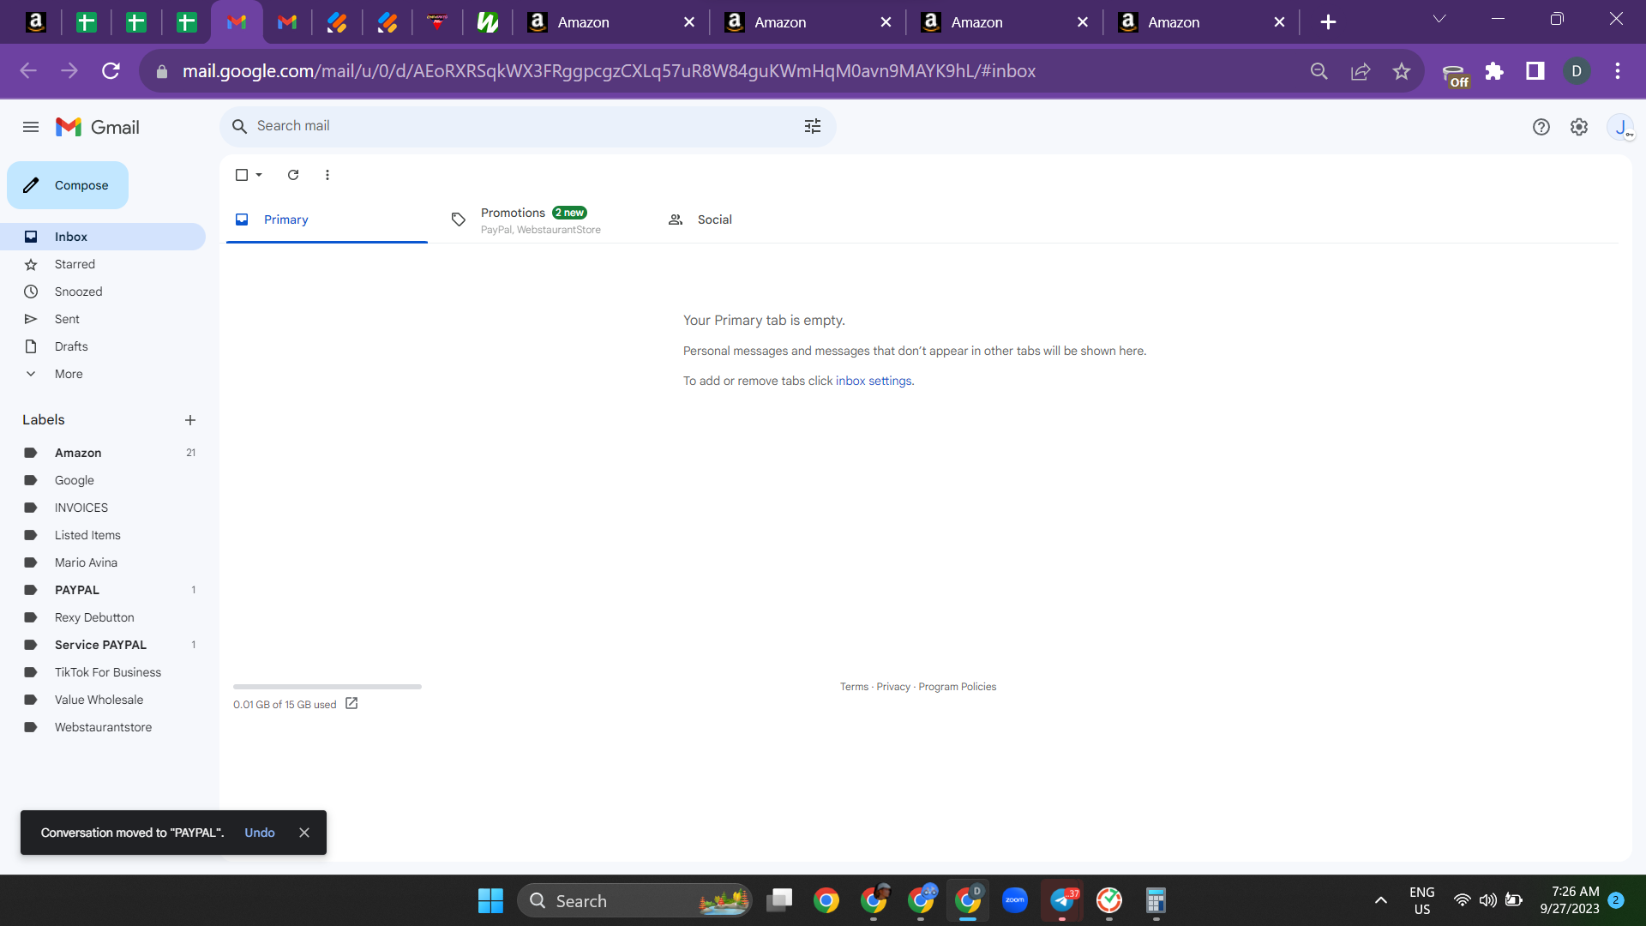Image resolution: width=1646 pixels, height=926 pixels.
Task: Open storage management external link icon
Action: 351,704
